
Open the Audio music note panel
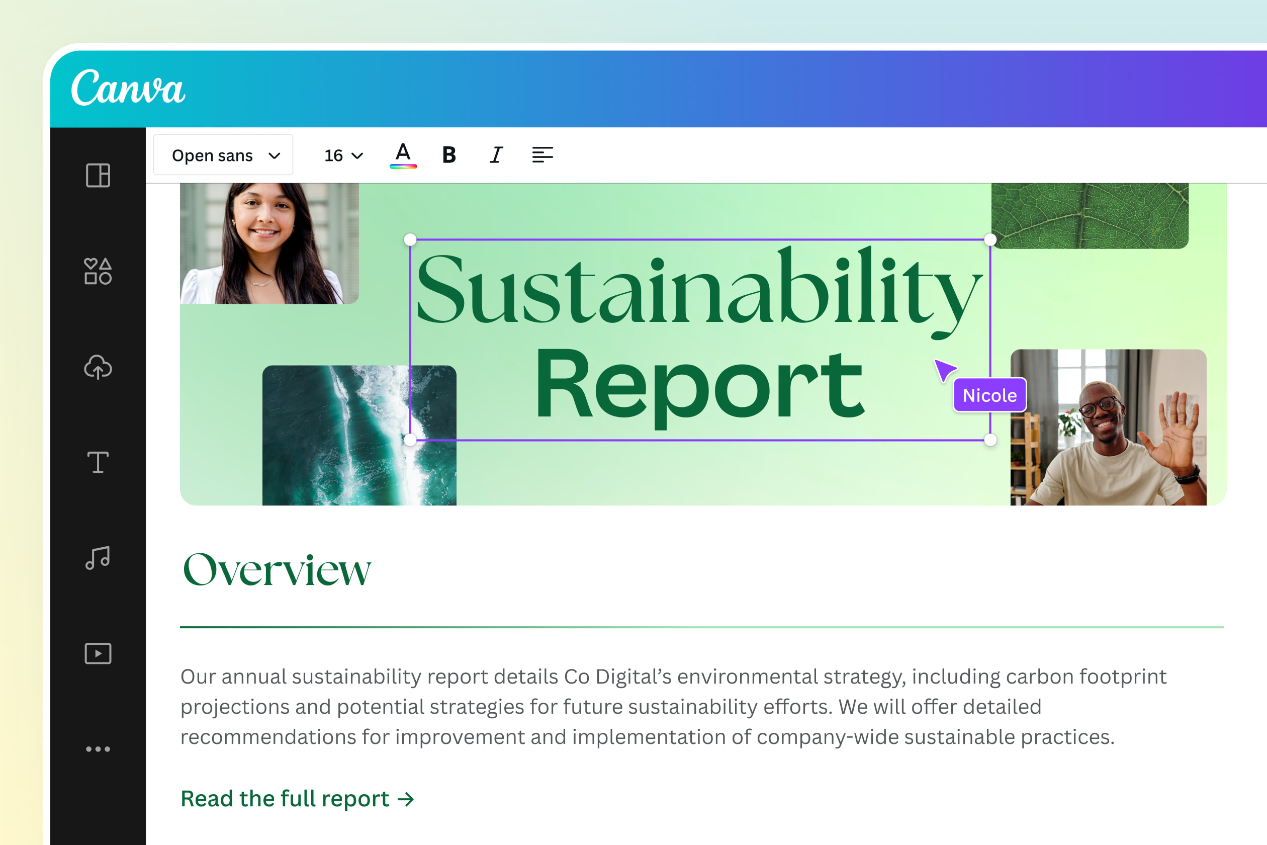[98, 558]
